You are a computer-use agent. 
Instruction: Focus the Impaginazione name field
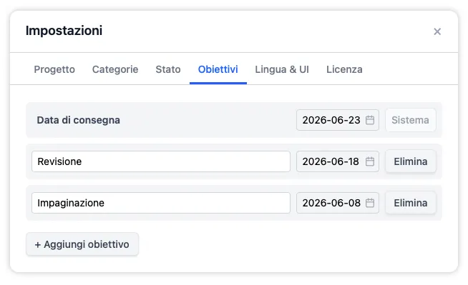[161, 203]
